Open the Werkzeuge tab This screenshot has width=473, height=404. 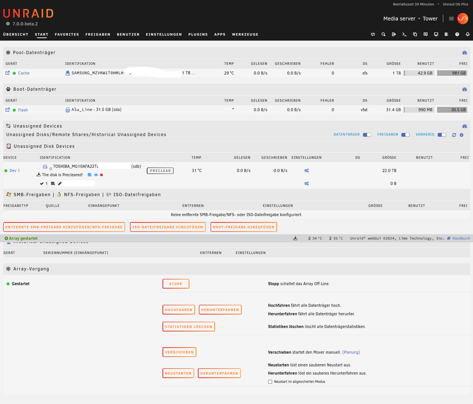(245, 35)
